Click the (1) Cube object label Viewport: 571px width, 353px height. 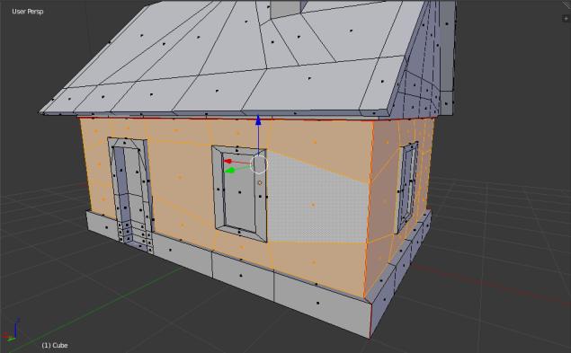coord(55,345)
